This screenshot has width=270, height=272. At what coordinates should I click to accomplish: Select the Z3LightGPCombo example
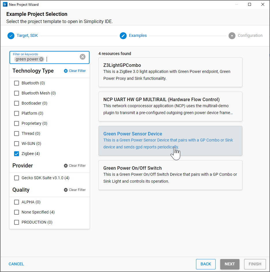point(170,72)
